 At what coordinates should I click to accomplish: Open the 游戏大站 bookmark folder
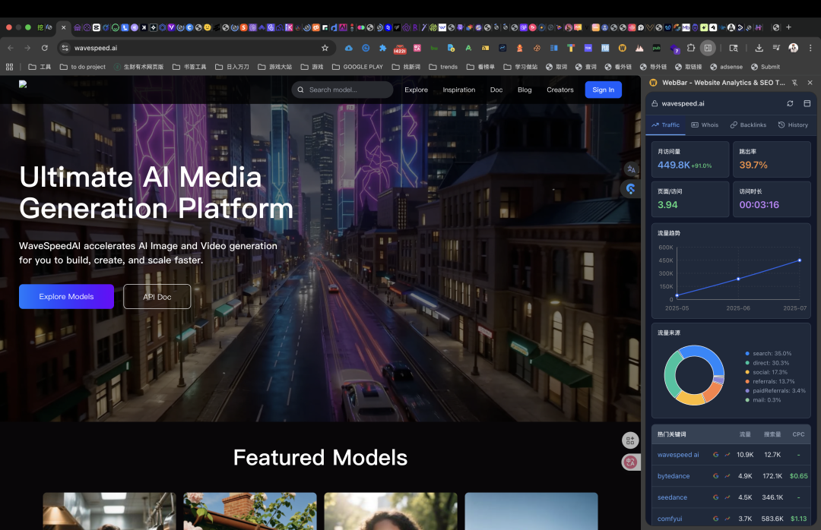click(x=275, y=67)
